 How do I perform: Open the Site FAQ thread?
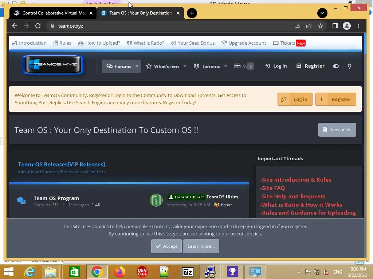click(272, 188)
